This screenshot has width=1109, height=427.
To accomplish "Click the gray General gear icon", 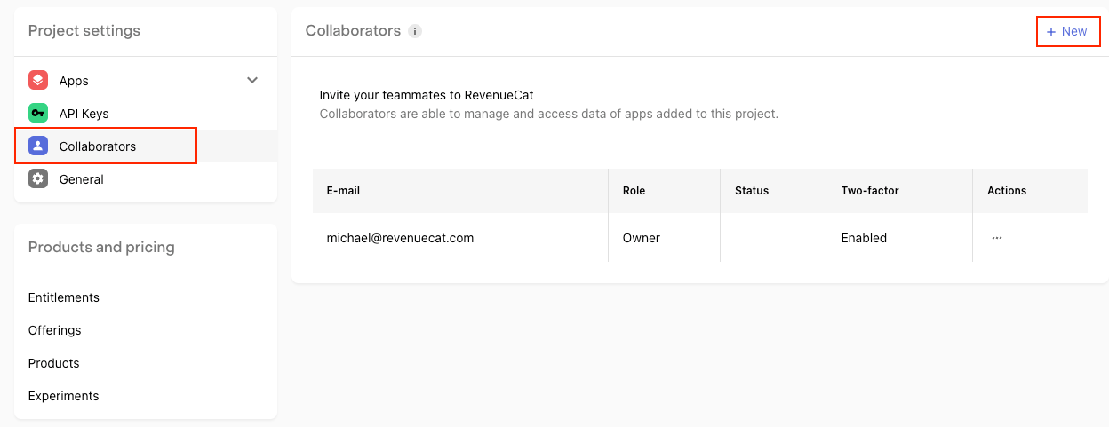I will point(37,178).
